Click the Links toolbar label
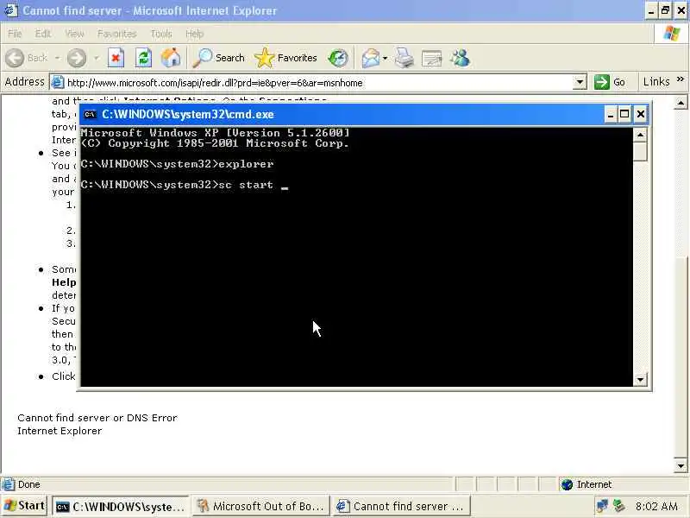 (656, 82)
